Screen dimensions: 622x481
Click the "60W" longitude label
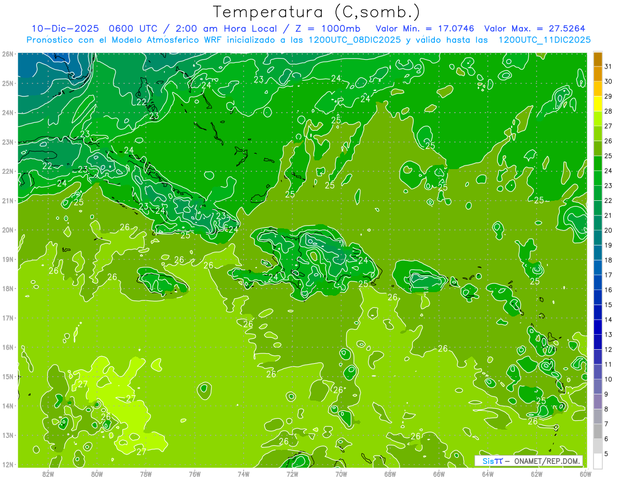click(x=585, y=474)
